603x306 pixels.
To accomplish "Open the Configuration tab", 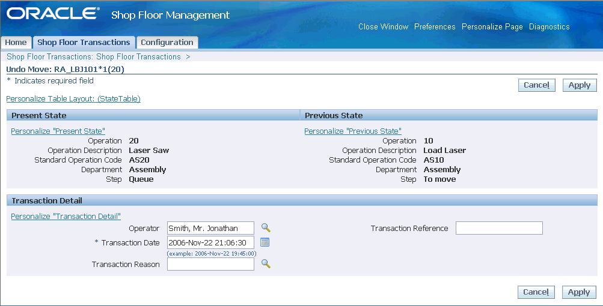I will coord(167,42).
